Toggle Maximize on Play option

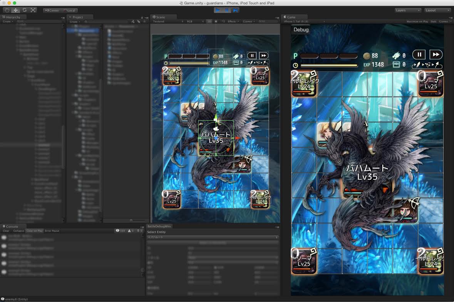coord(417,22)
